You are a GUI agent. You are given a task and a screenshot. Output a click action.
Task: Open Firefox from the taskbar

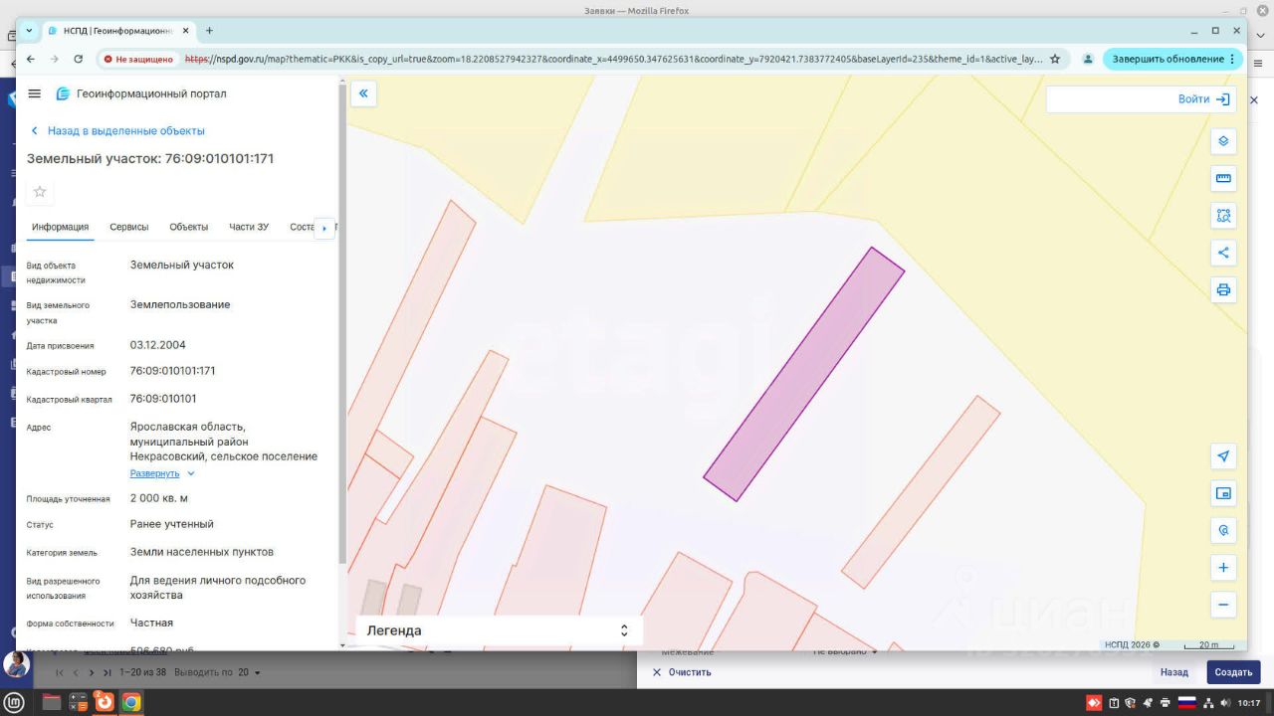coord(104,702)
